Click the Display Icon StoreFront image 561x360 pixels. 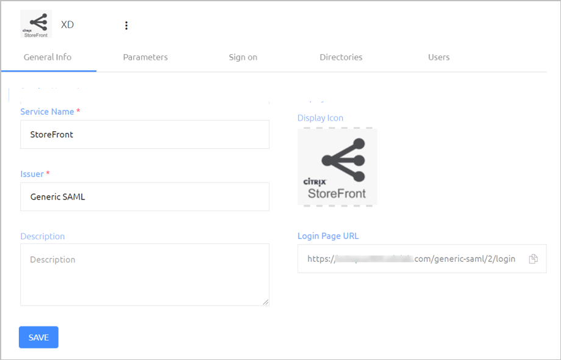[337, 167]
